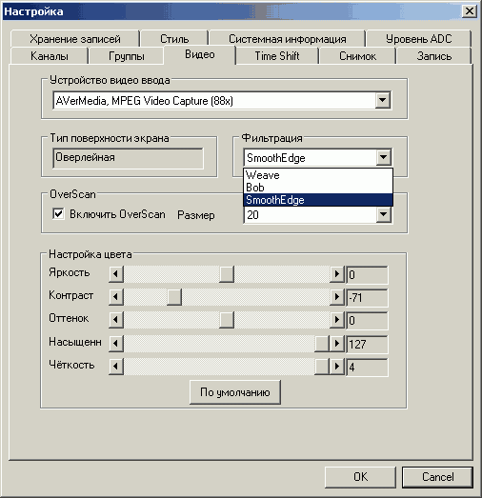This screenshot has width=482, height=498.
Task: Click the Контраст slider thumb
Action: pyautogui.click(x=174, y=297)
